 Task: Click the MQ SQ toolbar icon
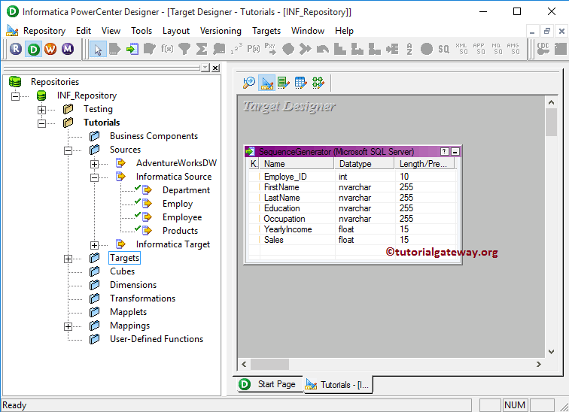497,49
